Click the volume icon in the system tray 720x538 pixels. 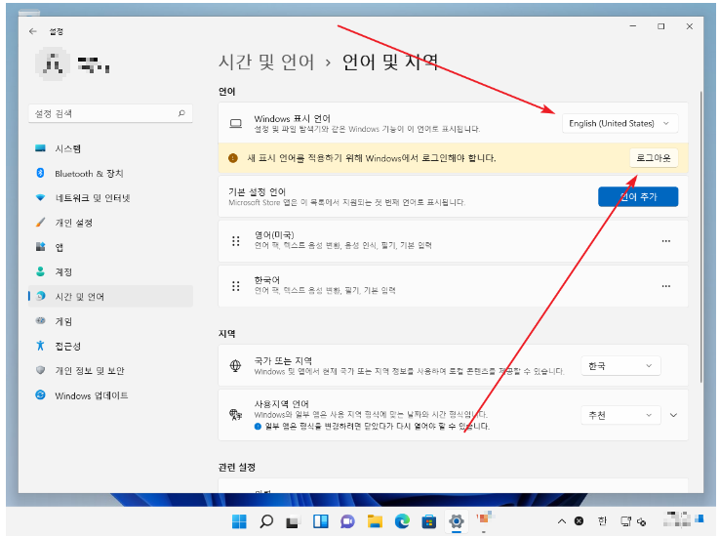pos(642,522)
